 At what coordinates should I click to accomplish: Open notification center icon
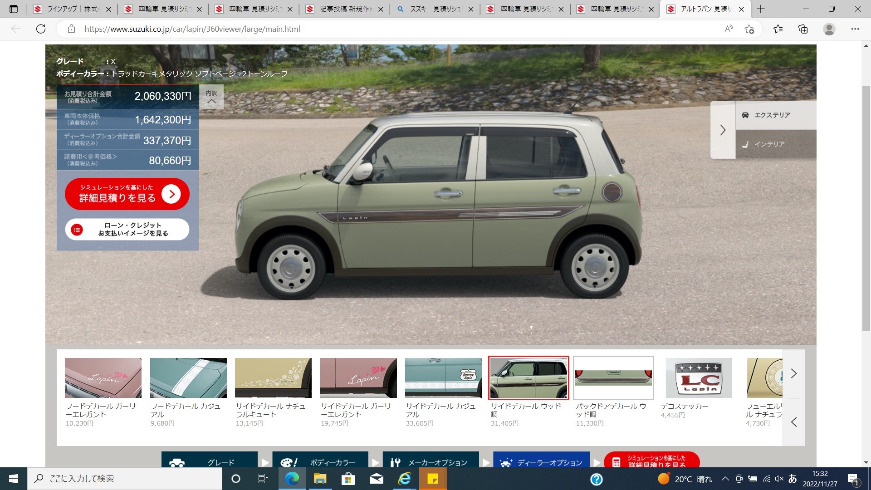pyautogui.click(x=853, y=479)
